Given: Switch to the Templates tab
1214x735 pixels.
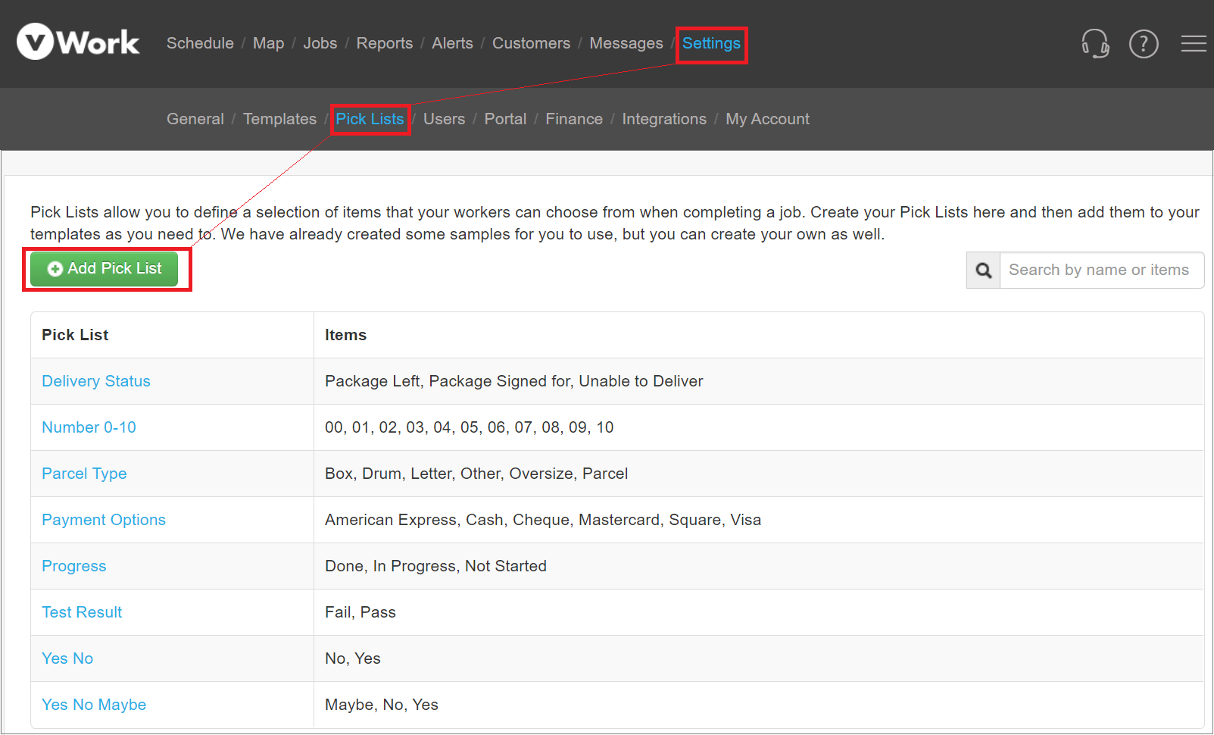Looking at the screenshot, I should tap(279, 119).
